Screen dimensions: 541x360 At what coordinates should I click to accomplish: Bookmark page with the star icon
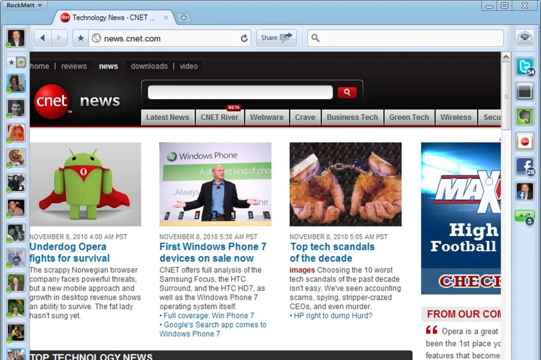(81, 38)
